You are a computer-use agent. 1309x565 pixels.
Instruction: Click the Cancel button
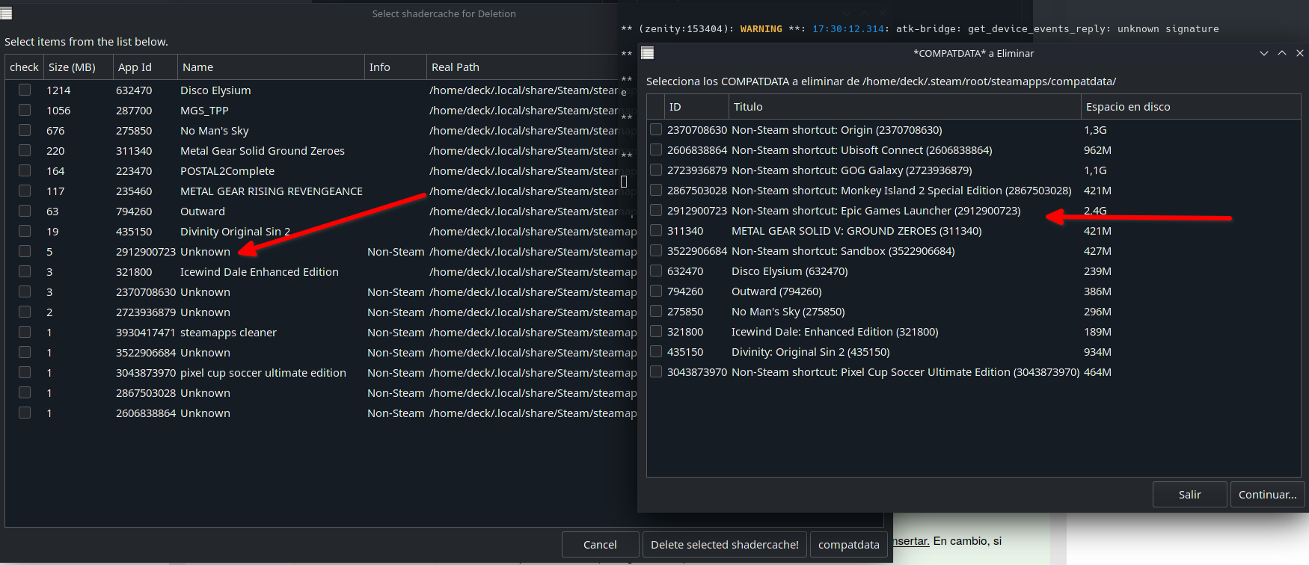(600, 545)
